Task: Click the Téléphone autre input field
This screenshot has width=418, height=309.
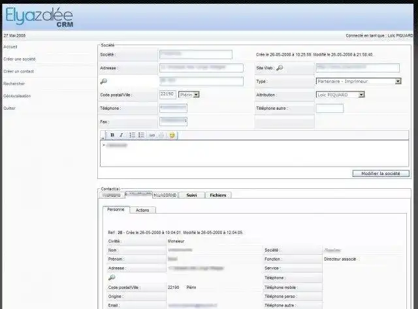Action: point(329,108)
